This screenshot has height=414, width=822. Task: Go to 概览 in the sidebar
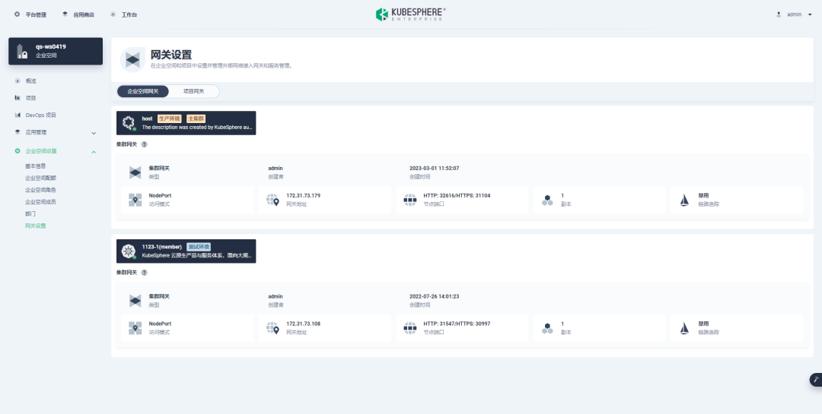click(31, 81)
